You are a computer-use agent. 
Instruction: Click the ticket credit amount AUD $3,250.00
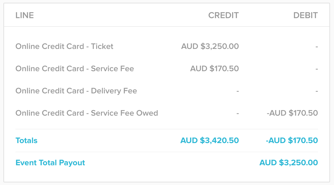210,46
